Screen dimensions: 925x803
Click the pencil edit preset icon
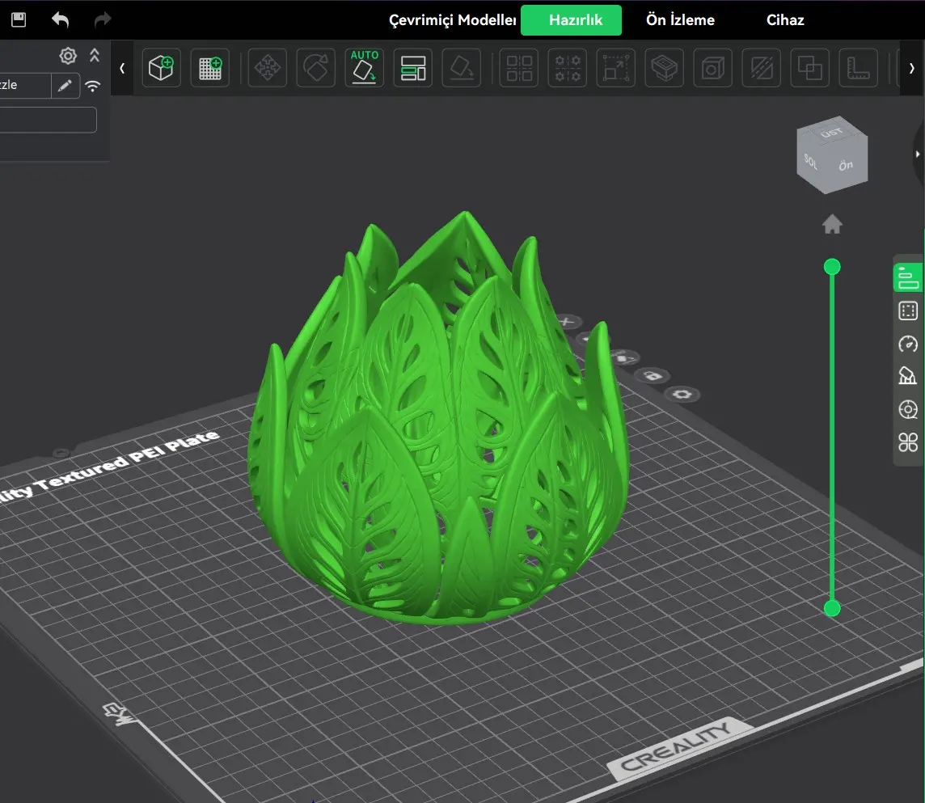click(x=65, y=86)
